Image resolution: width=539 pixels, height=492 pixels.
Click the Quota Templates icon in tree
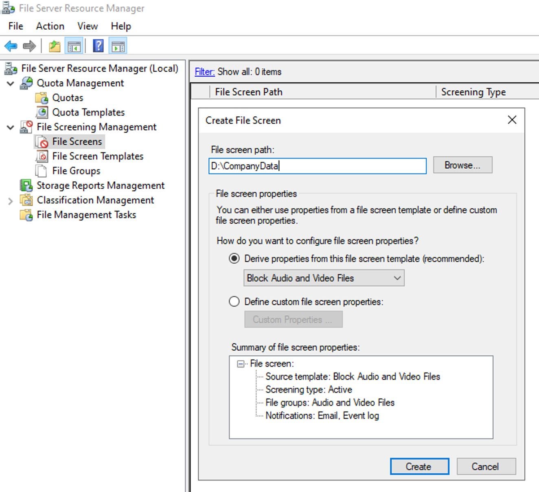(x=42, y=112)
